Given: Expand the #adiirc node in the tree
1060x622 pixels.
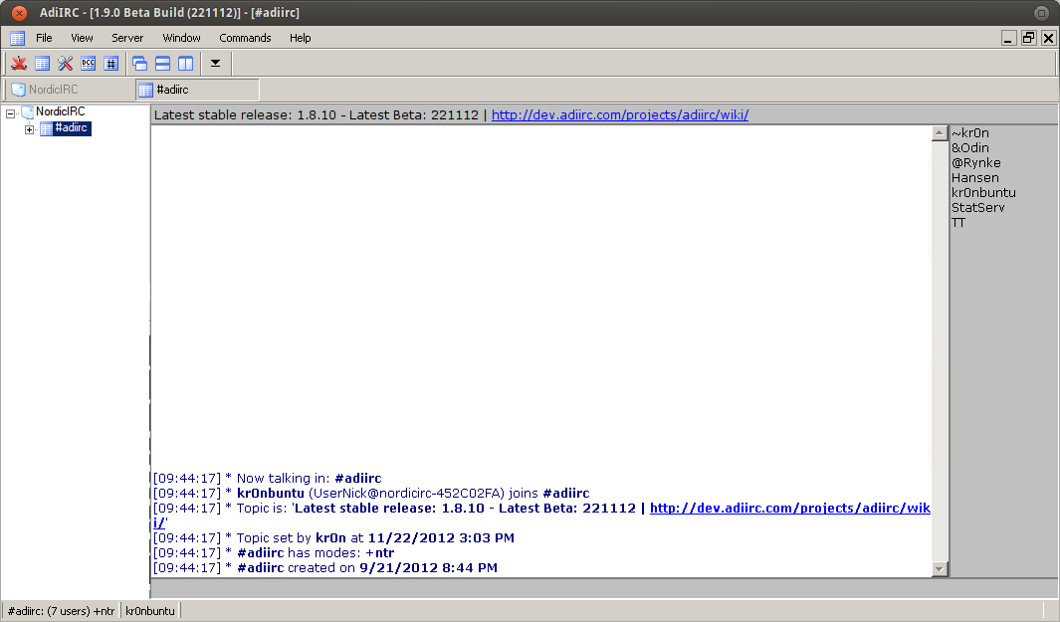Looking at the screenshot, I should click(29, 129).
